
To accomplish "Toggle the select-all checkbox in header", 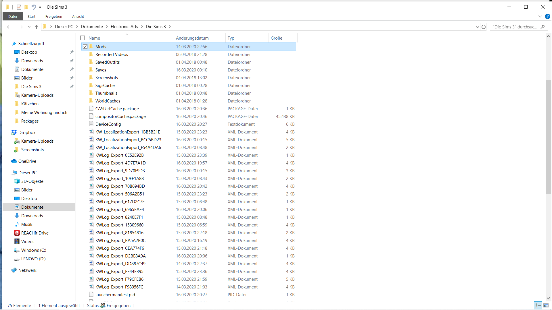I will point(83,38).
